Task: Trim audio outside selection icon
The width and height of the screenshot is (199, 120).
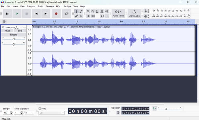Action: (x=88, y=16)
